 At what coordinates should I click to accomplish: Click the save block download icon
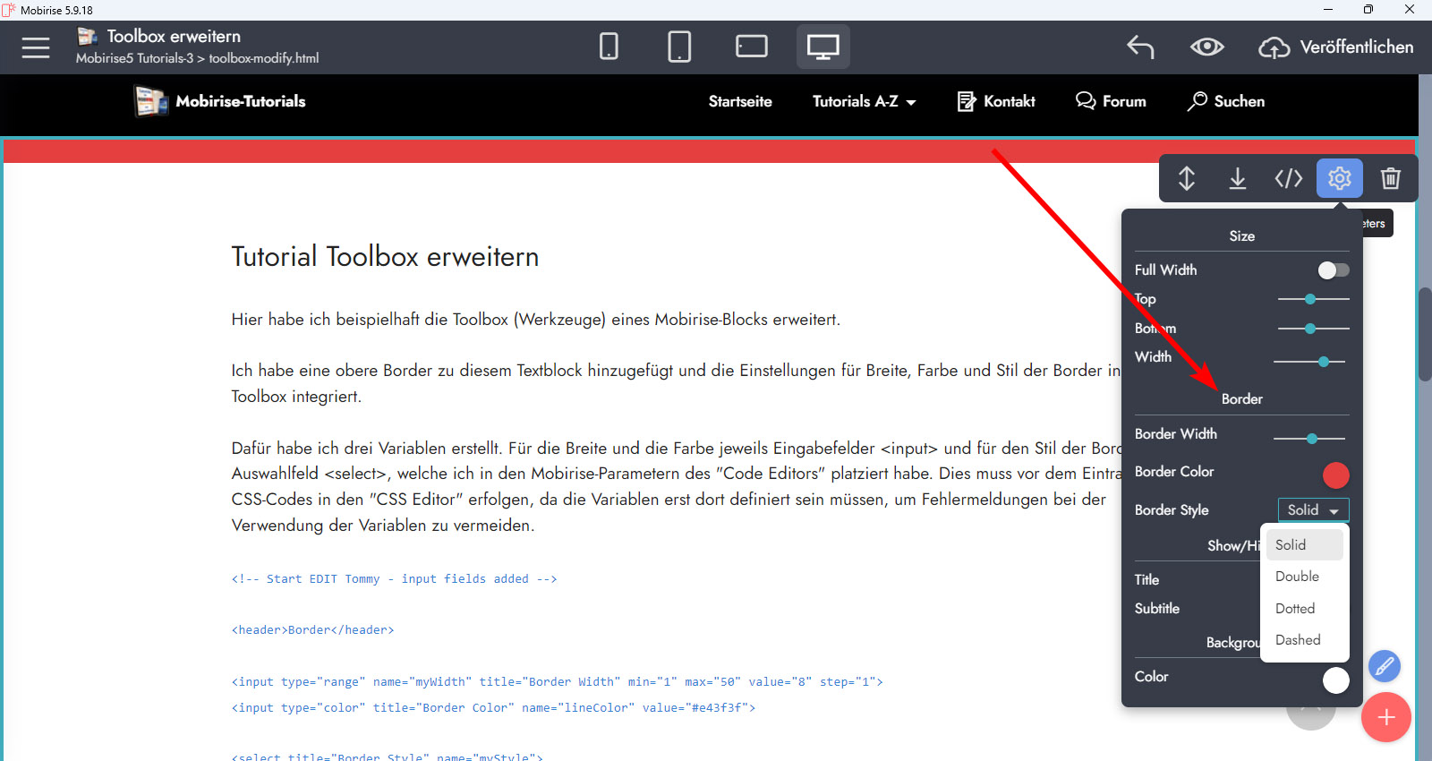(x=1238, y=178)
